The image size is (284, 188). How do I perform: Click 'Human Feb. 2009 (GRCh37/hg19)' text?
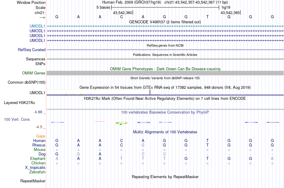click(x=132, y=2)
